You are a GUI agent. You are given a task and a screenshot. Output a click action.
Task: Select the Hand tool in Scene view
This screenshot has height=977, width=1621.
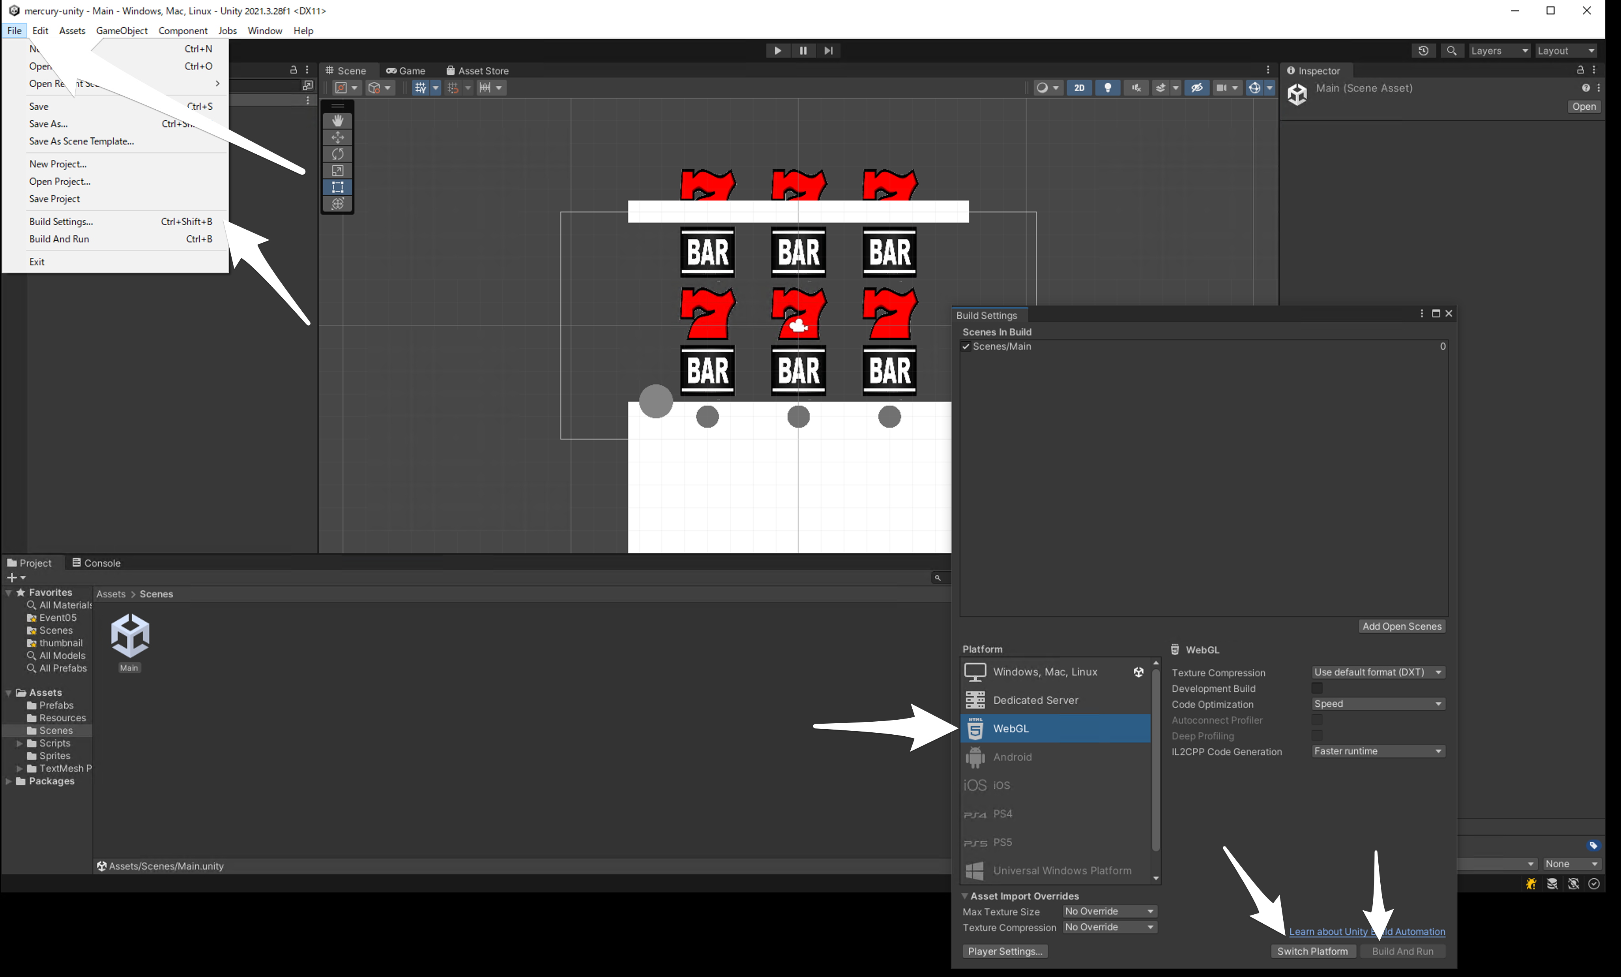click(337, 120)
